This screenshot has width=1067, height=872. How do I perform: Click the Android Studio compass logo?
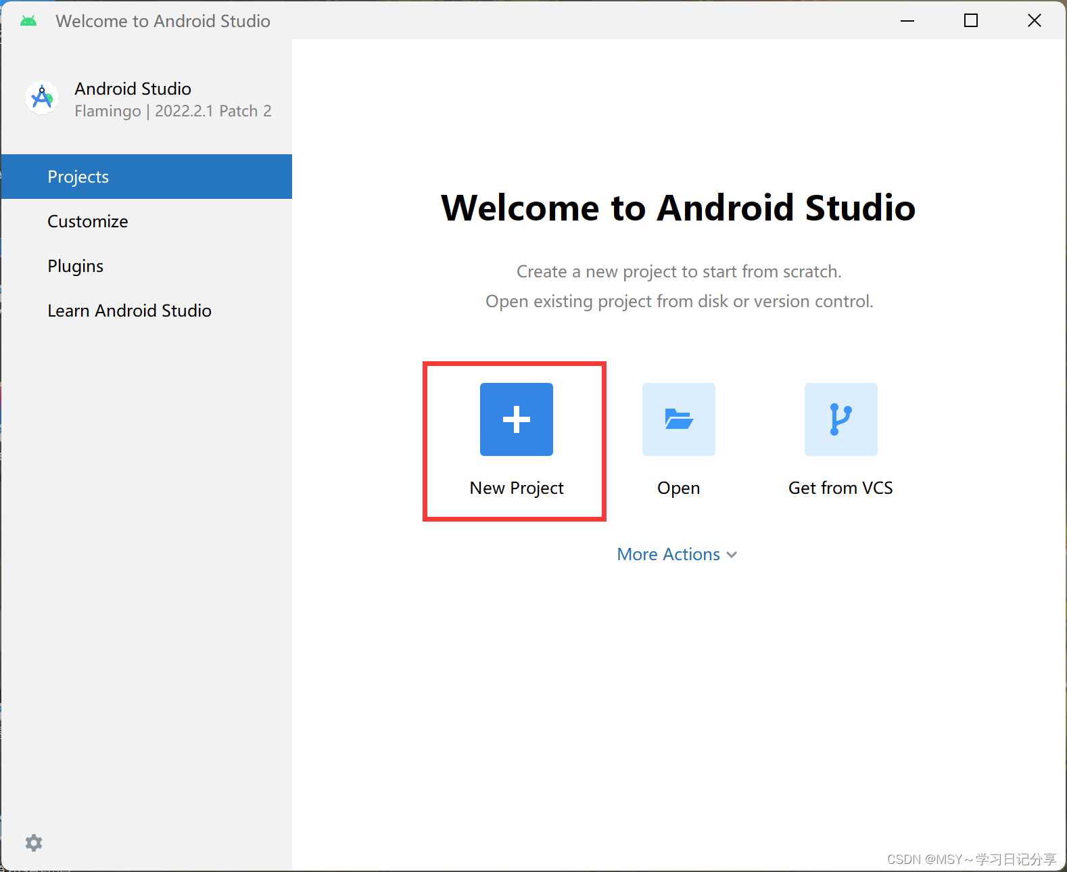tap(42, 98)
